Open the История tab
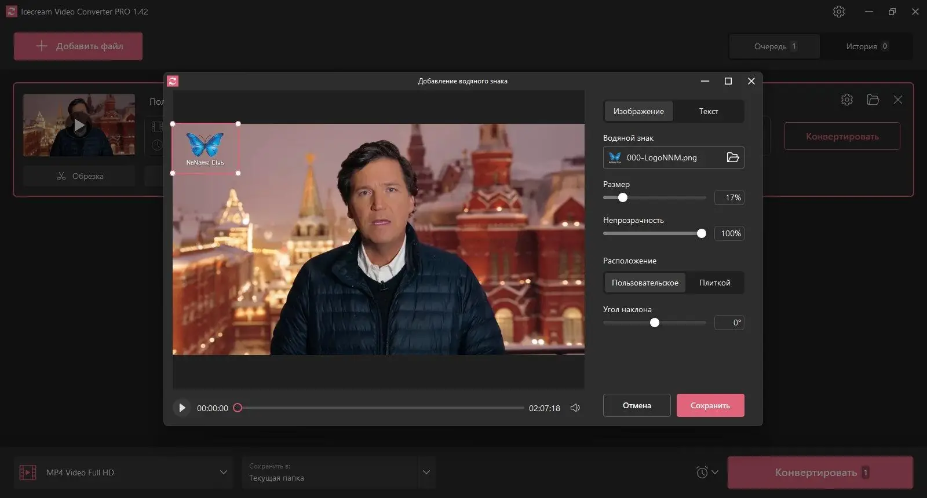The height and width of the screenshot is (498, 927). (x=866, y=46)
